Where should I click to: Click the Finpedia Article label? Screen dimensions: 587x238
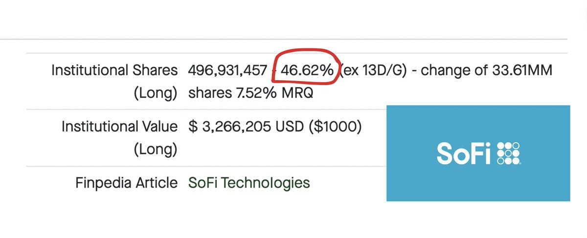pyautogui.click(x=127, y=183)
